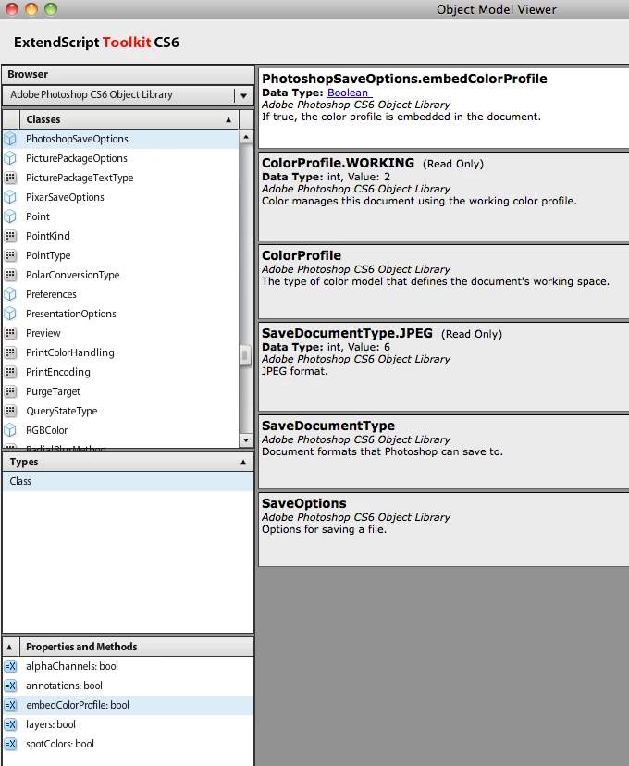Toggle sort order on the Types column header
This screenshot has width=629, height=766.
[x=128, y=463]
